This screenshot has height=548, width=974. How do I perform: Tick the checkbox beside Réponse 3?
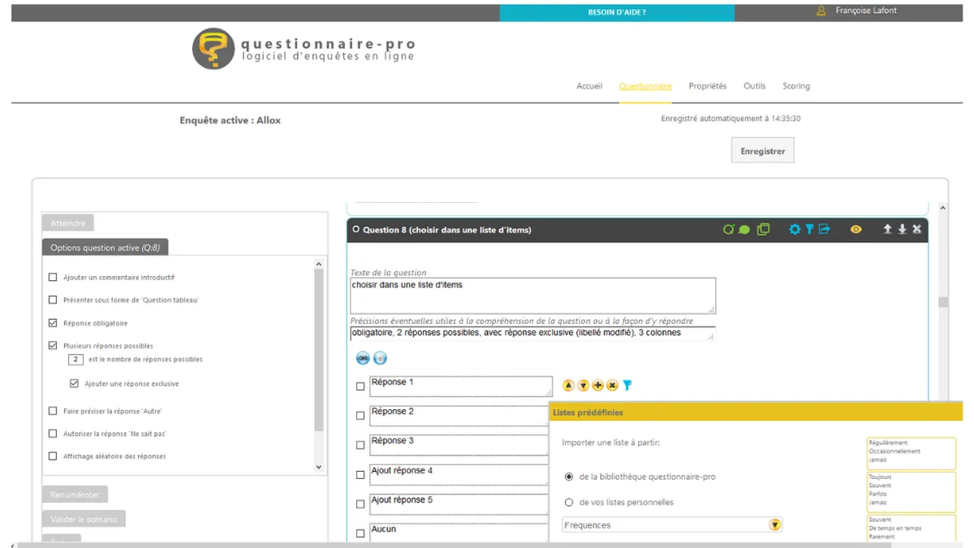tap(360, 446)
